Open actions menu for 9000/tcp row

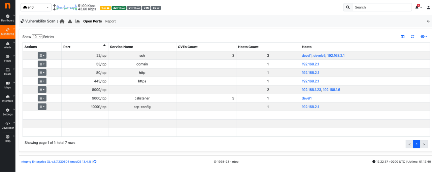click(42, 98)
